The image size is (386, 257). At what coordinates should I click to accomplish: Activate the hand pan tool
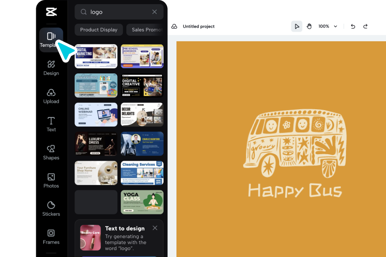tap(309, 27)
